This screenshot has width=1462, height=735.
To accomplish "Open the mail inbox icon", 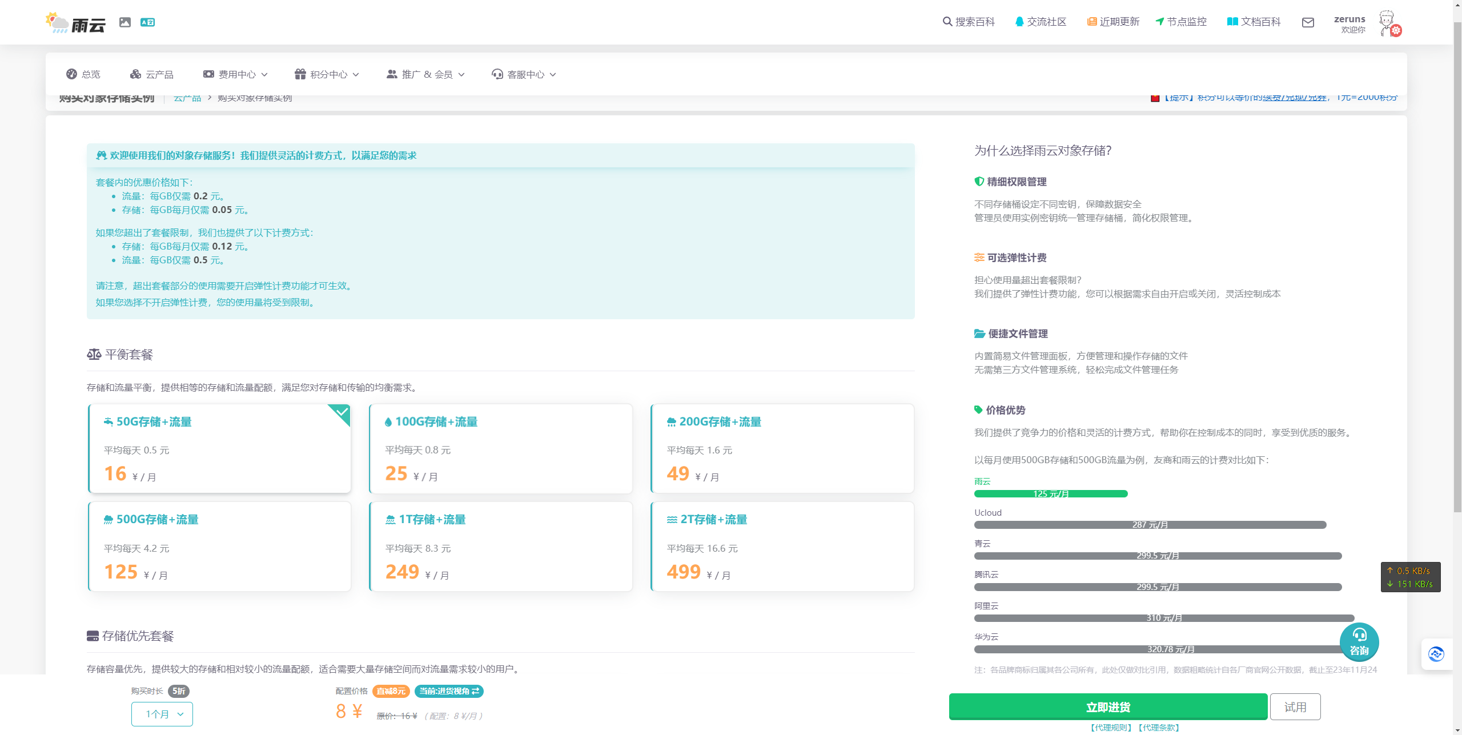I will point(1308,22).
